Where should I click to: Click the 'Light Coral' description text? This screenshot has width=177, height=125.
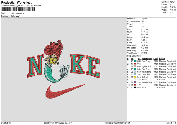[146, 66]
